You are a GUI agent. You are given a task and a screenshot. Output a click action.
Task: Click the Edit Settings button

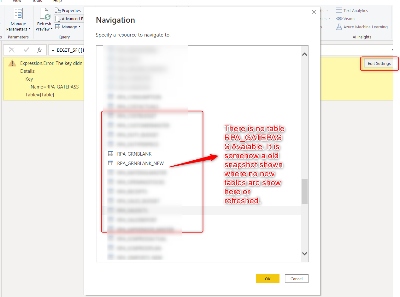point(379,63)
